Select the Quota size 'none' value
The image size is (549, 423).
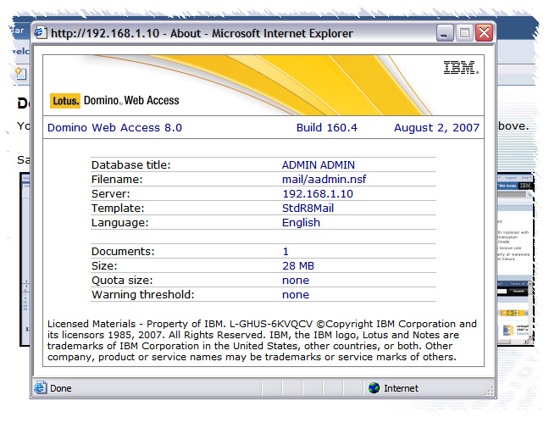point(296,281)
